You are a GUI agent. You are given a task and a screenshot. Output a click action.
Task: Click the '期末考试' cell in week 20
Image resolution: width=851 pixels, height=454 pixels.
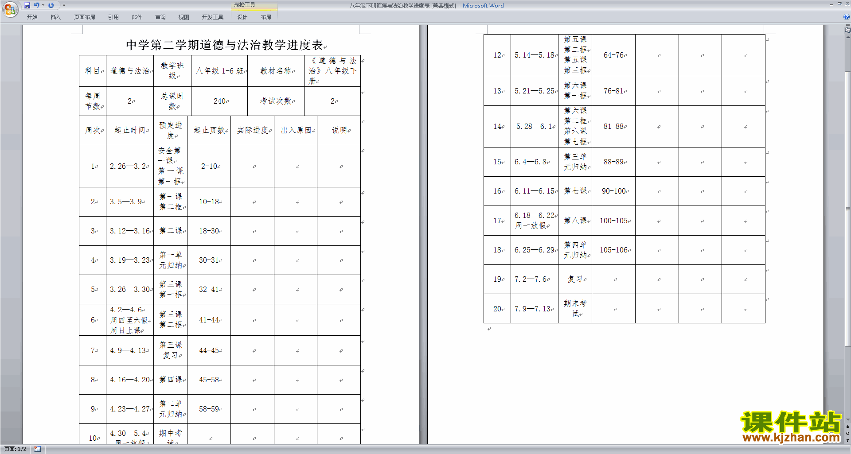[x=575, y=308]
